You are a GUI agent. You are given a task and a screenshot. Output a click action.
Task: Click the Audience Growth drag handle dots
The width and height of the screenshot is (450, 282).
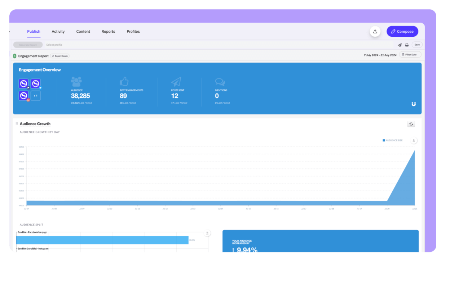point(17,123)
